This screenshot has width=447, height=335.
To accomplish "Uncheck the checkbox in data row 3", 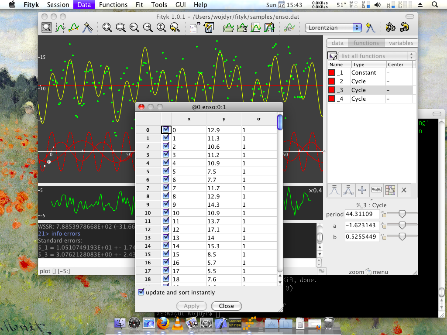I will (x=166, y=154).
